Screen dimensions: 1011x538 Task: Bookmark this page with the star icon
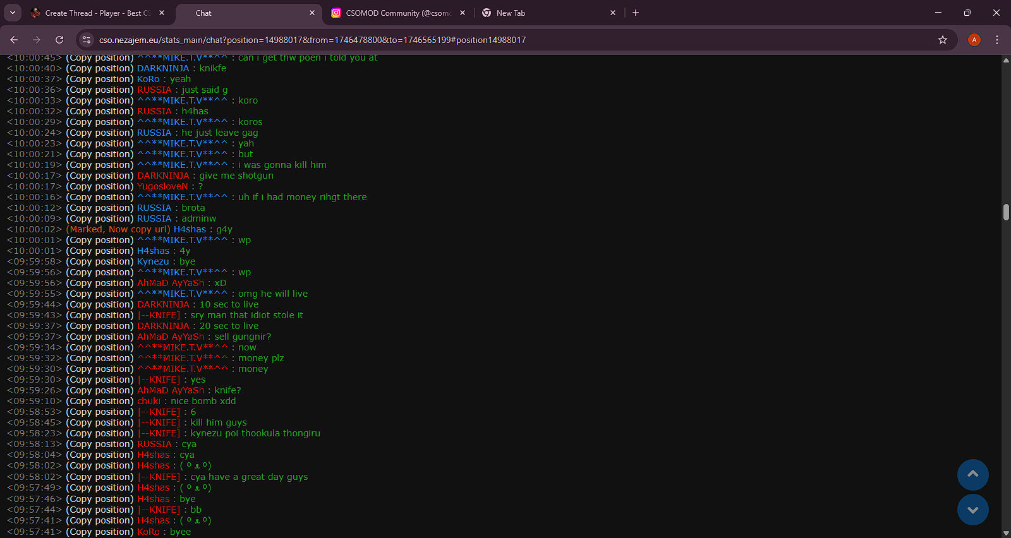(942, 40)
